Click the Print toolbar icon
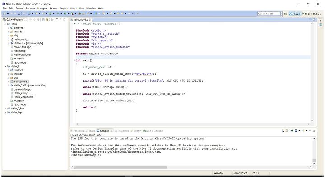325x177 pixels. point(19,14)
